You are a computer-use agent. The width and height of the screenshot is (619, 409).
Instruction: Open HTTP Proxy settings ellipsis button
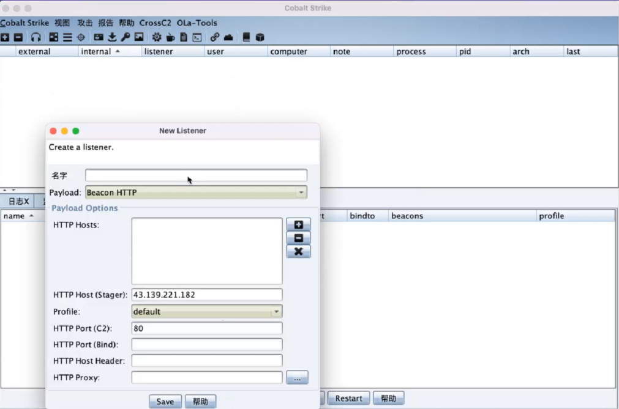pos(298,377)
